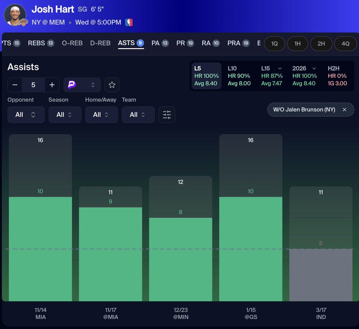Click the assists line value field showing 5
Screen dimensions: 359x329
pos(33,85)
